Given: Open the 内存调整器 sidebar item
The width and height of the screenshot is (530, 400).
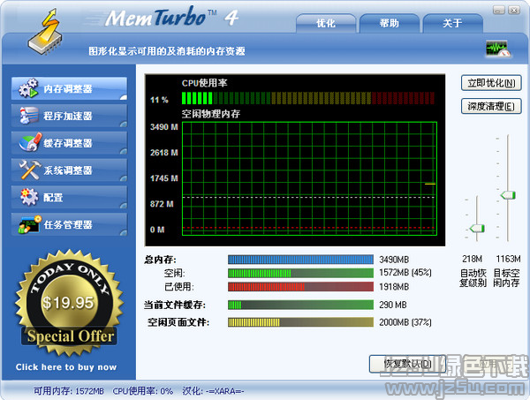Looking at the screenshot, I should pos(69,88).
